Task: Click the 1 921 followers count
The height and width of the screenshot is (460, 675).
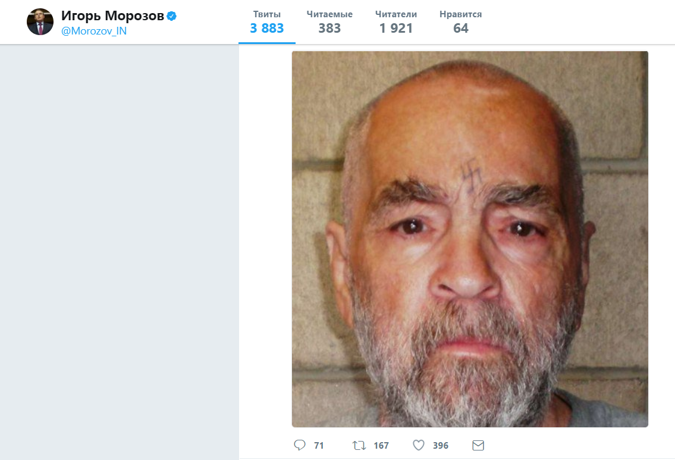Action: (x=396, y=29)
